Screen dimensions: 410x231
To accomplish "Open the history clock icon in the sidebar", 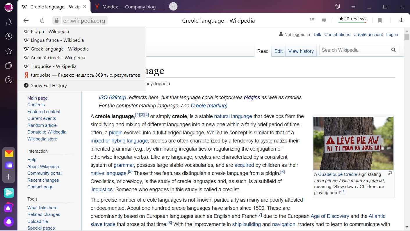I will (x=9, y=36).
